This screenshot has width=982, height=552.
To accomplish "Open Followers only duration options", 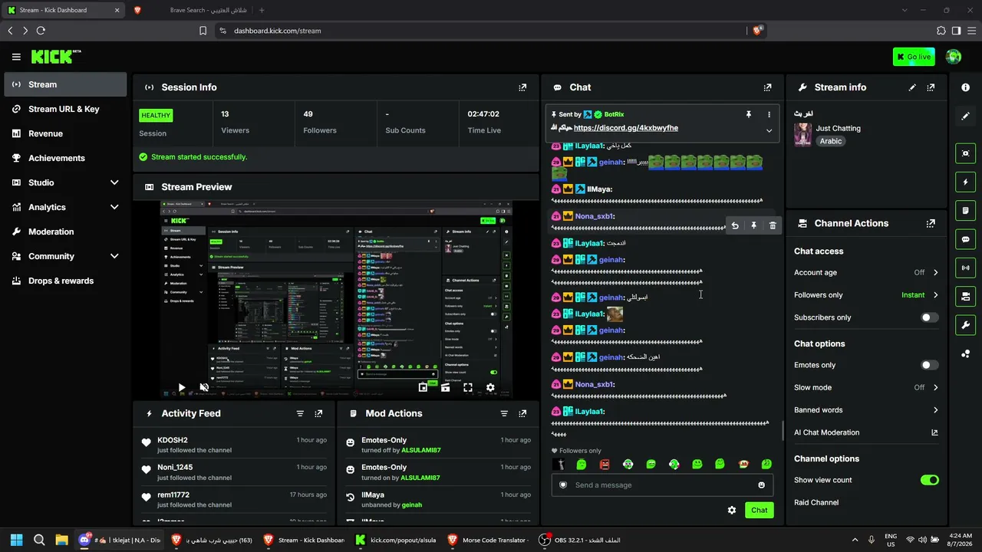I will click(866, 295).
